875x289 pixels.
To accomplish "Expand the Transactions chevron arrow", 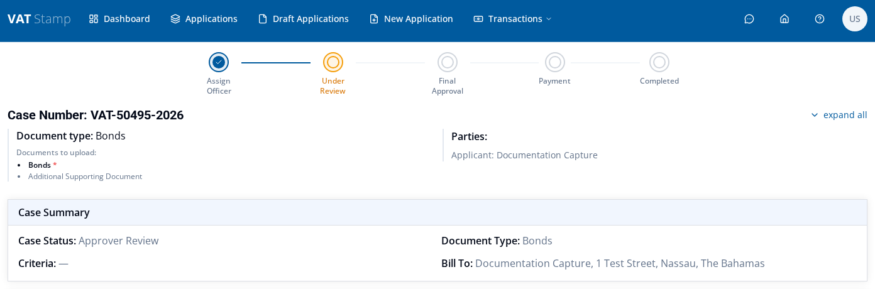I will click(549, 19).
